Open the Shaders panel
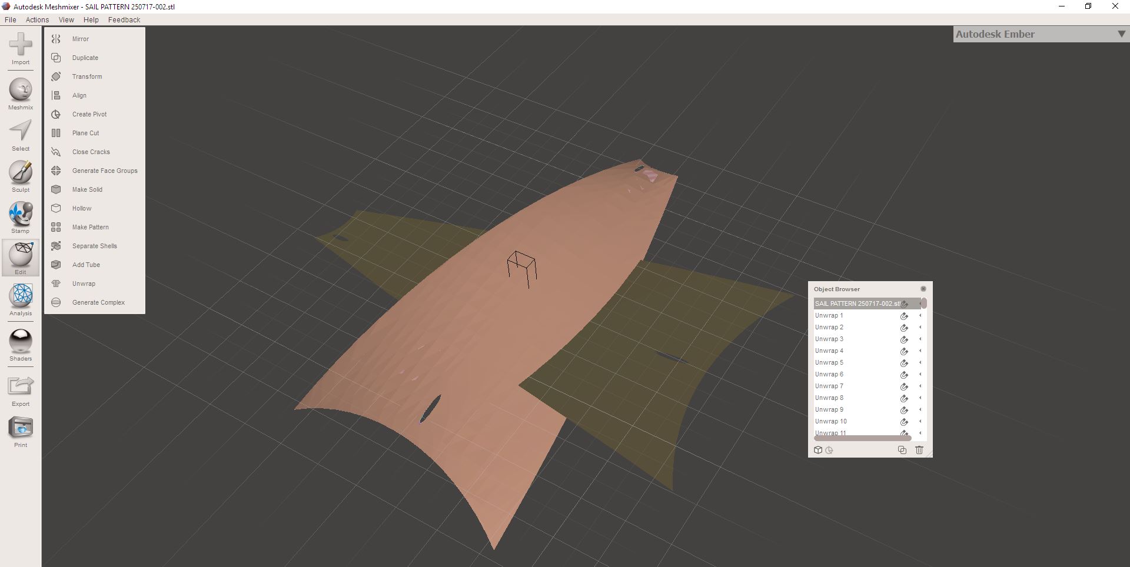 (x=20, y=341)
